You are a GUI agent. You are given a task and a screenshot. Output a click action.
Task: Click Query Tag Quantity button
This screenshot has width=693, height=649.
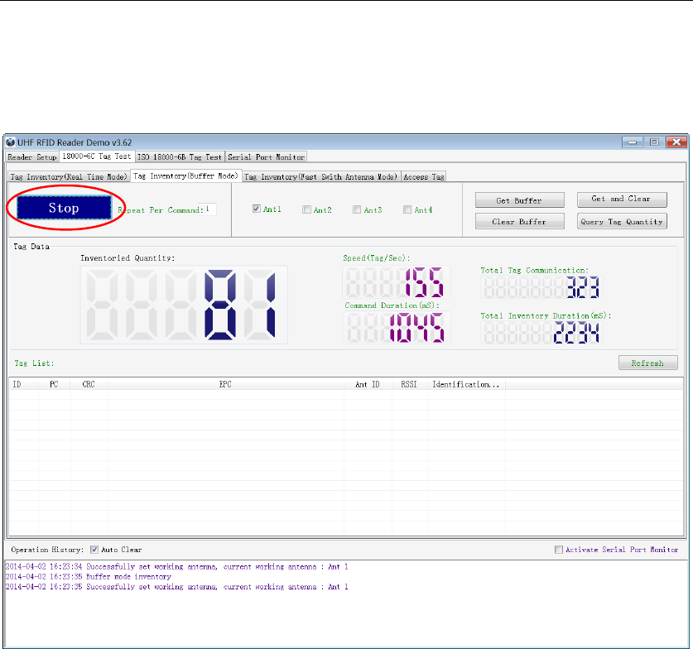pos(622,222)
